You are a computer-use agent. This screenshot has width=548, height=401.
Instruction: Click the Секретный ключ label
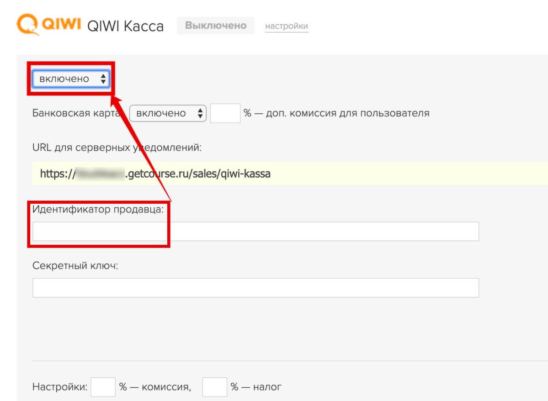(75, 266)
